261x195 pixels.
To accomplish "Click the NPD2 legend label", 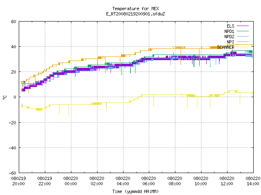I will [229, 37].
